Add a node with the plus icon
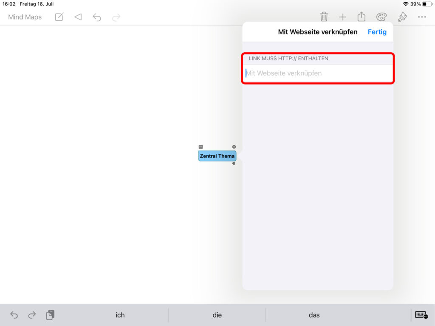This screenshot has height=326, width=435. 342,17
